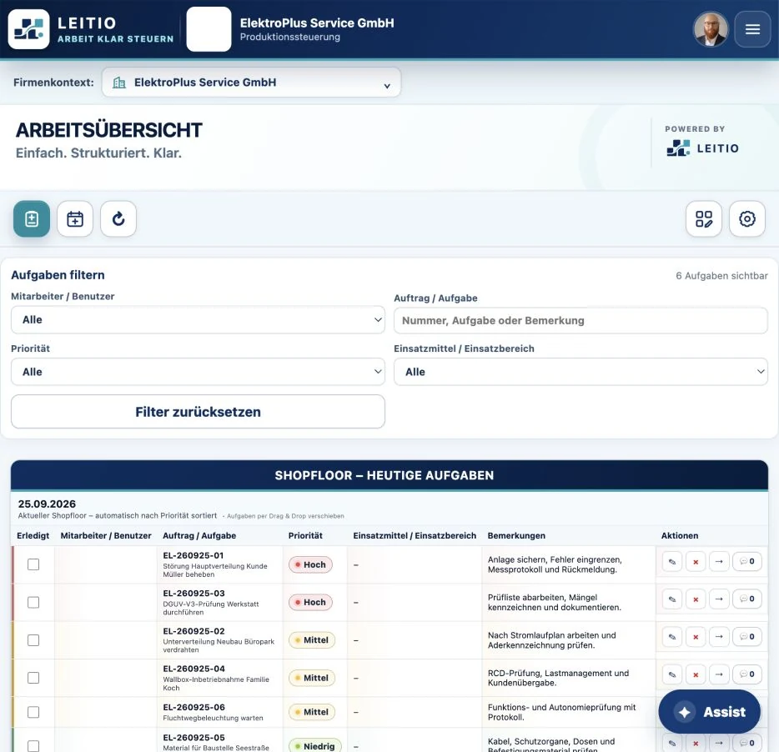The width and height of the screenshot is (779, 752).
Task: Open comments for task EL-260925-02
Action: click(x=746, y=637)
